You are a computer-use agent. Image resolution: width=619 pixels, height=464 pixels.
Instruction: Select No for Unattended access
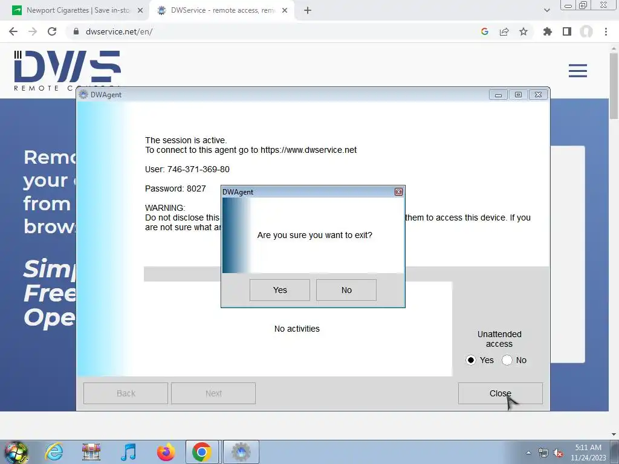tap(507, 360)
